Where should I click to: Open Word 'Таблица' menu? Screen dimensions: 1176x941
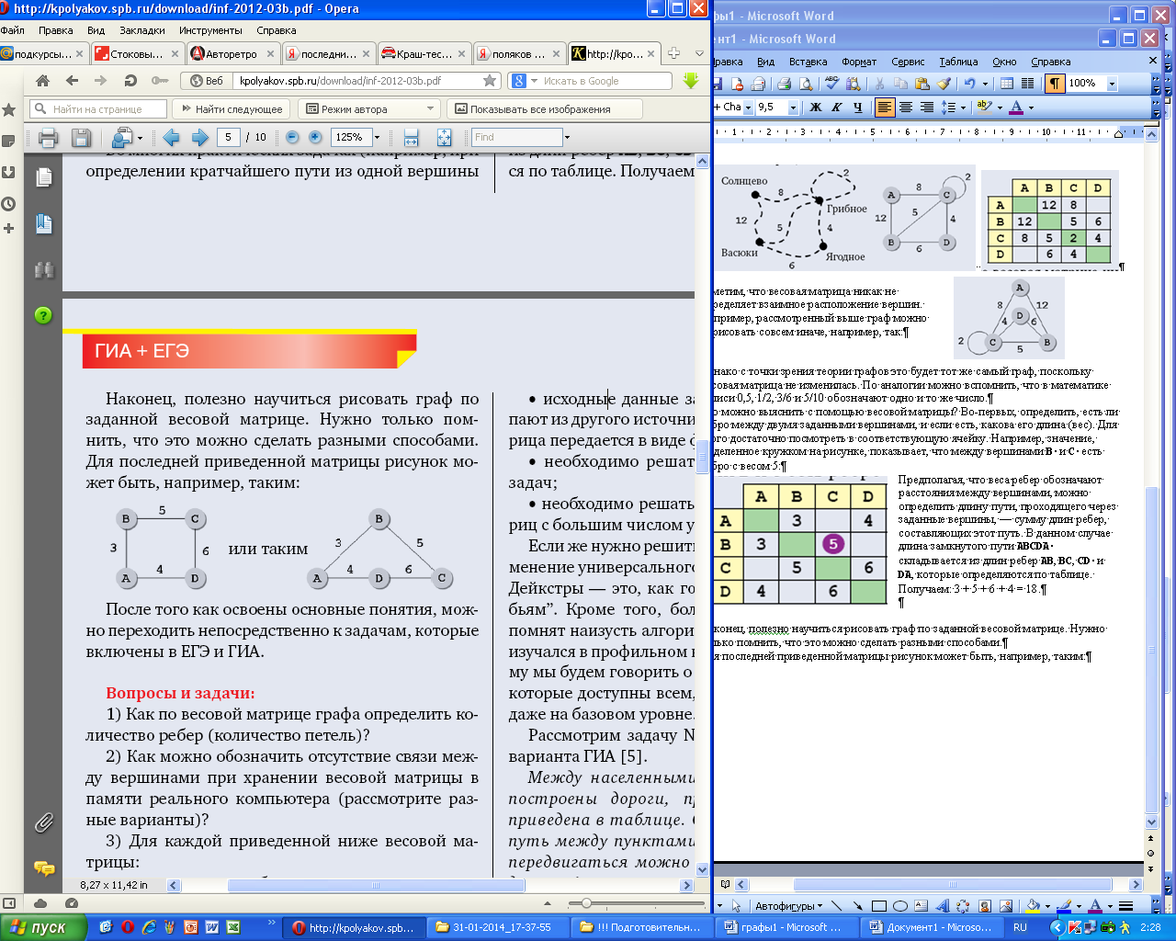(x=958, y=62)
